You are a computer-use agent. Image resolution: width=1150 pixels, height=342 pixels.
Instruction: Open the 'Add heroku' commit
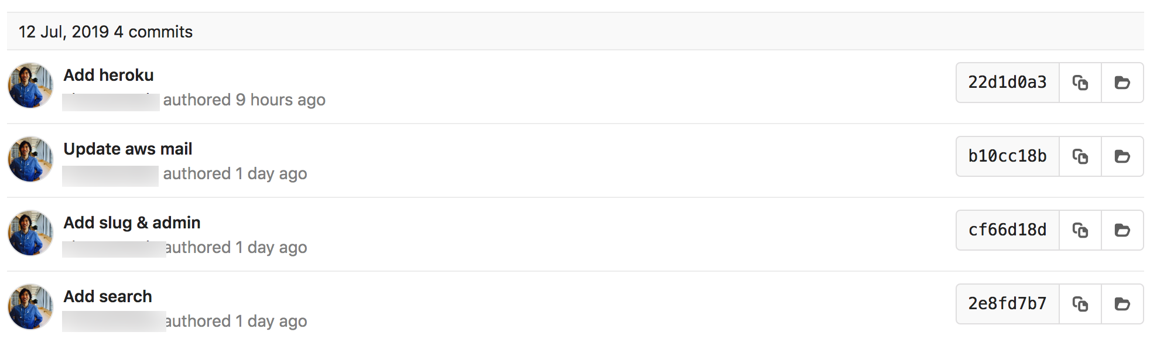point(108,75)
